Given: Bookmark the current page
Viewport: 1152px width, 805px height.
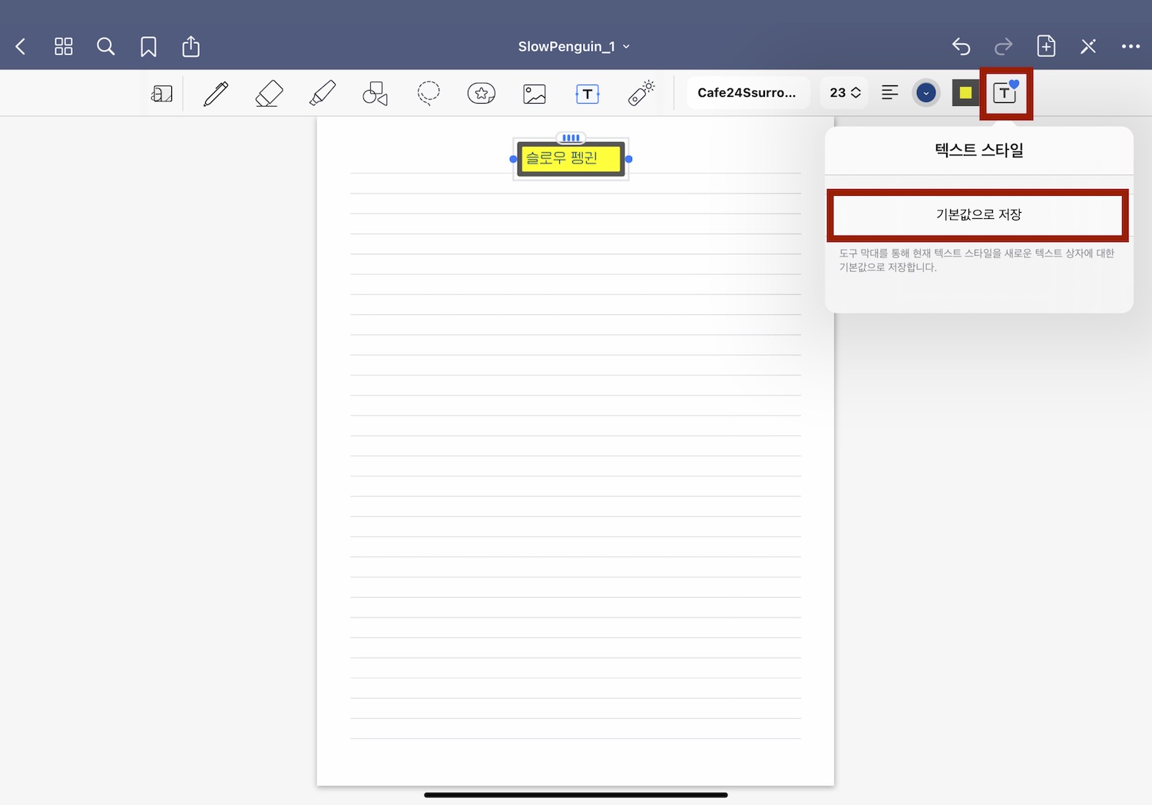Looking at the screenshot, I should (148, 47).
